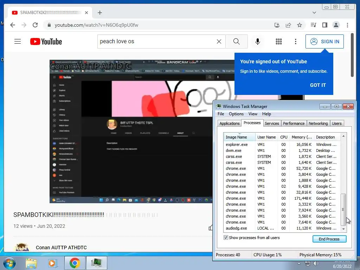The width and height of the screenshot is (360, 270).
Task: Click the YouTube search magnifier button
Action: pos(237,41)
